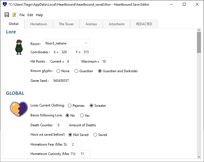Click the broken heart GLOBAL icon
204x162 pixels.
point(19,109)
